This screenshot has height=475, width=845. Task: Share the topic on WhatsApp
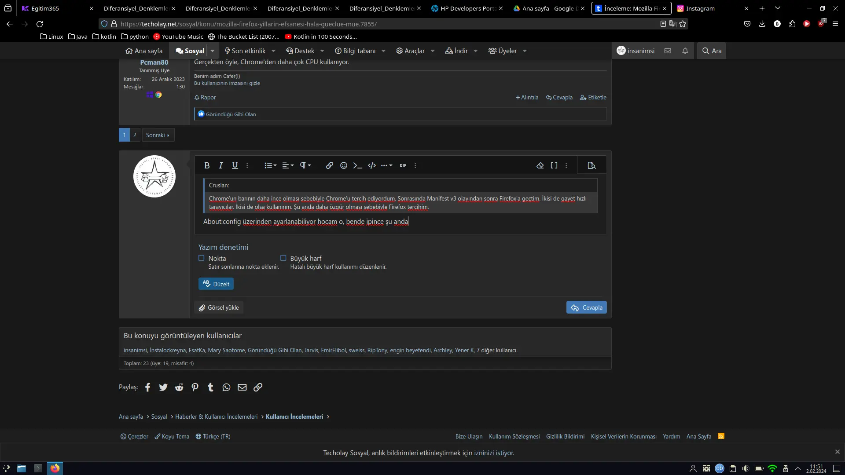click(x=226, y=387)
